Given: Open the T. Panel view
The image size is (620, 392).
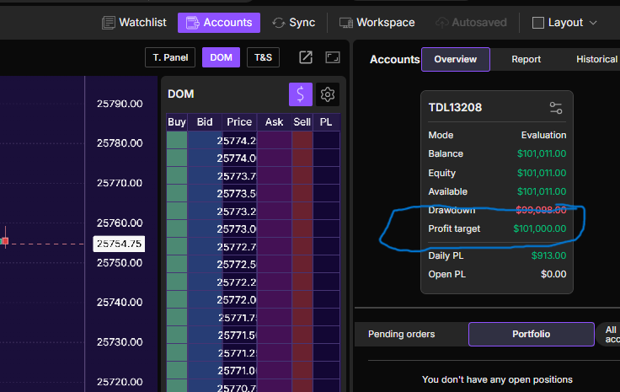Looking at the screenshot, I should tap(170, 57).
